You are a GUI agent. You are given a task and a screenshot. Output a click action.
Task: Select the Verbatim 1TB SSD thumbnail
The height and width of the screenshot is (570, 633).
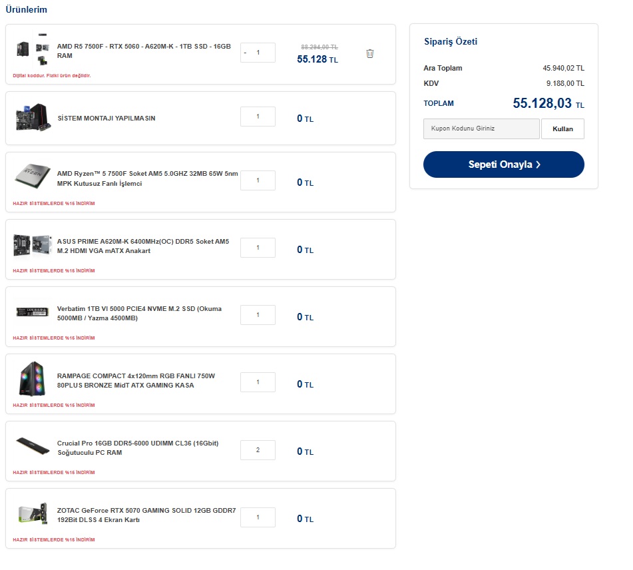[33, 312]
